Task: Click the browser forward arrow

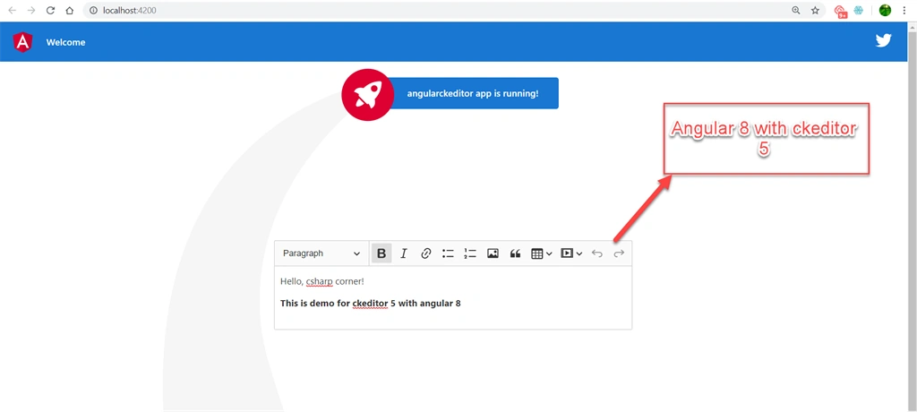Action: [x=31, y=11]
